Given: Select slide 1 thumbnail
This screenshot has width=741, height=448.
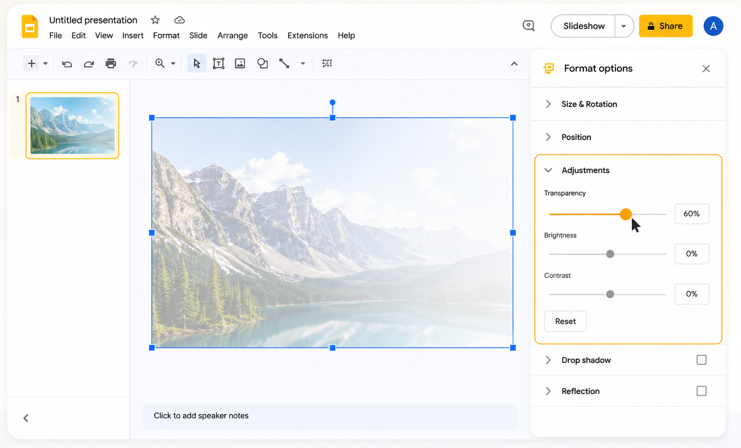Looking at the screenshot, I should (x=72, y=125).
